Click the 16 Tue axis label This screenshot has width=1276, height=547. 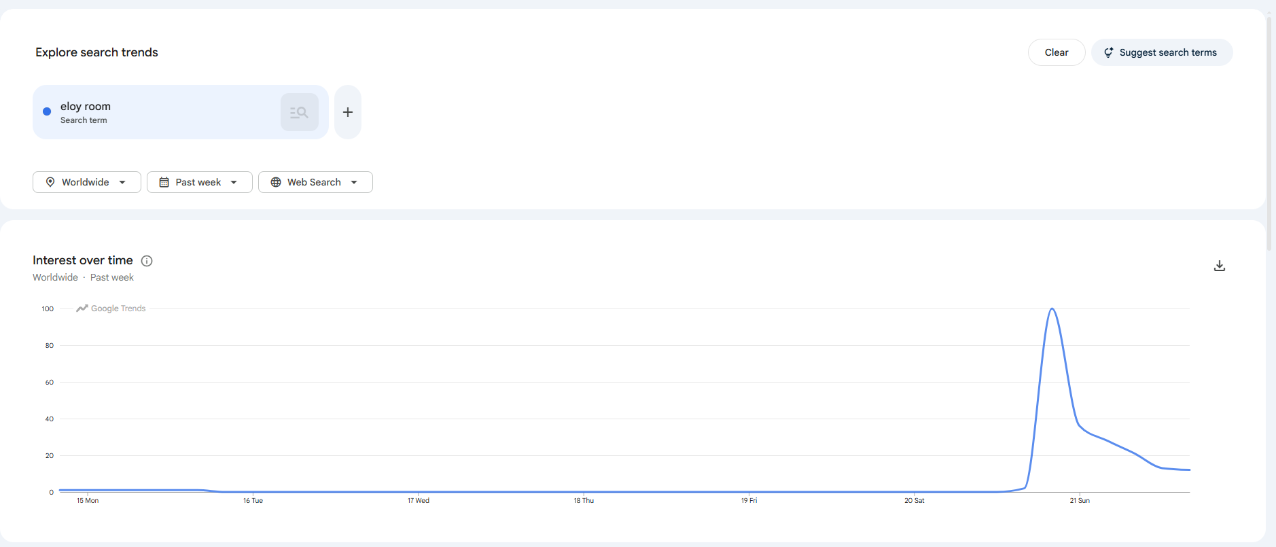253,501
